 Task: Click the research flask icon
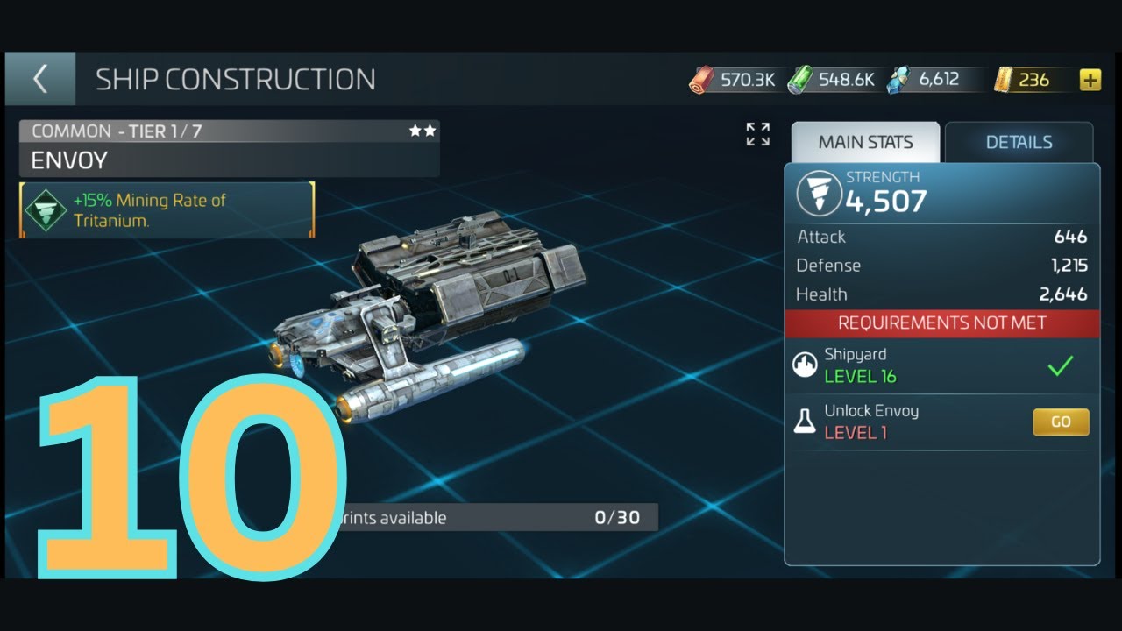click(x=805, y=422)
